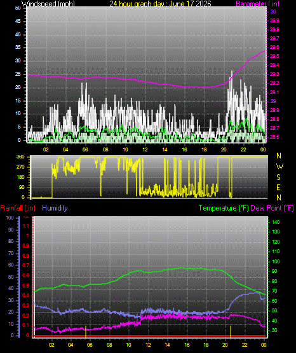Click the 140 temperature scale value

click(276, 222)
